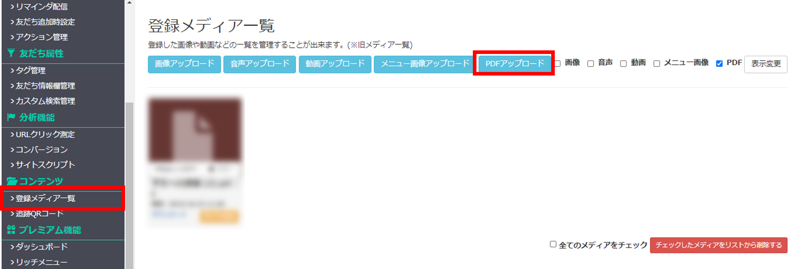Enable the 音声 filter checkbox
The width and height of the screenshot is (801, 269).
tap(590, 64)
